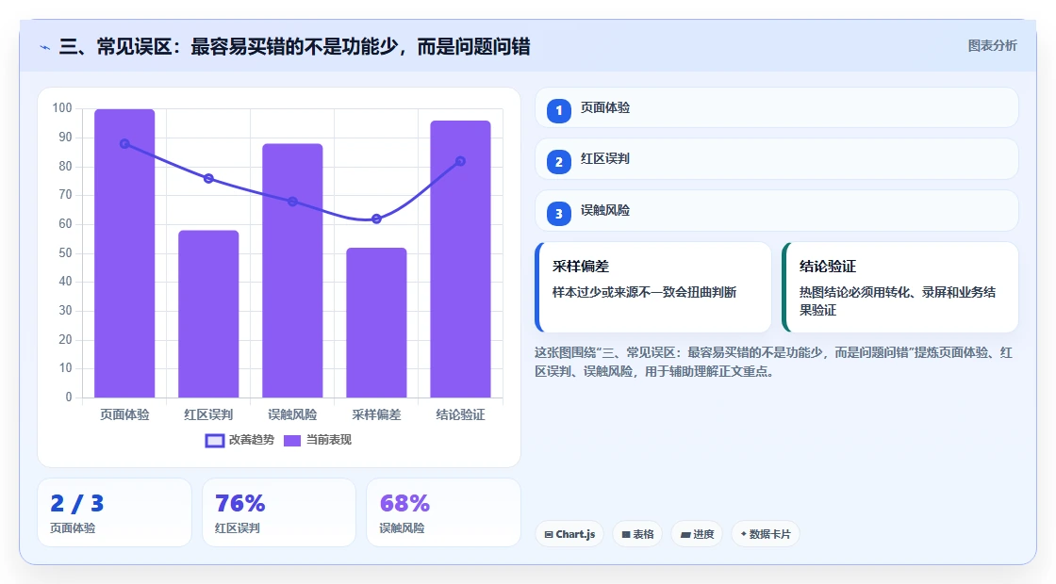
Task: Click the number 2 badge for 红区误判
Action: [558, 162]
